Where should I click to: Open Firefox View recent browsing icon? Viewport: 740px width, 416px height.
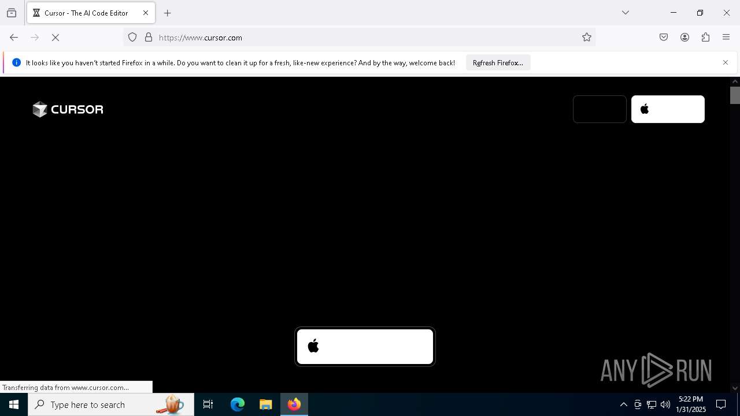12,13
